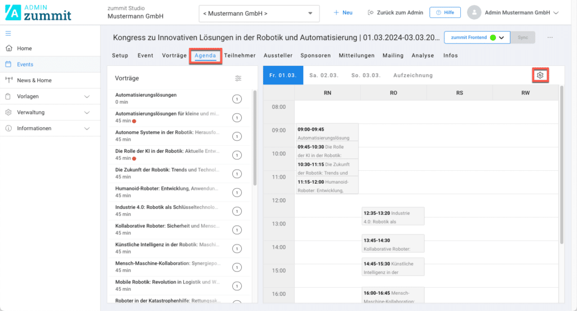Click the three-dots more options icon
Viewport: 577px width, 311px height.
coord(550,38)
